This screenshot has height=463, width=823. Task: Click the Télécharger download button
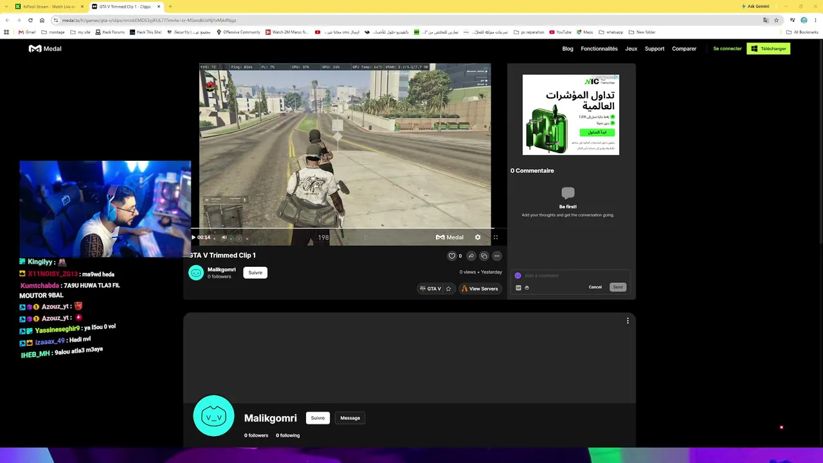768,49
